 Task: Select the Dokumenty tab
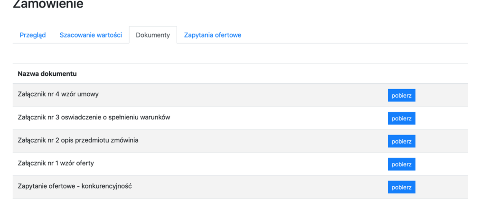click(x=153, y=35)
